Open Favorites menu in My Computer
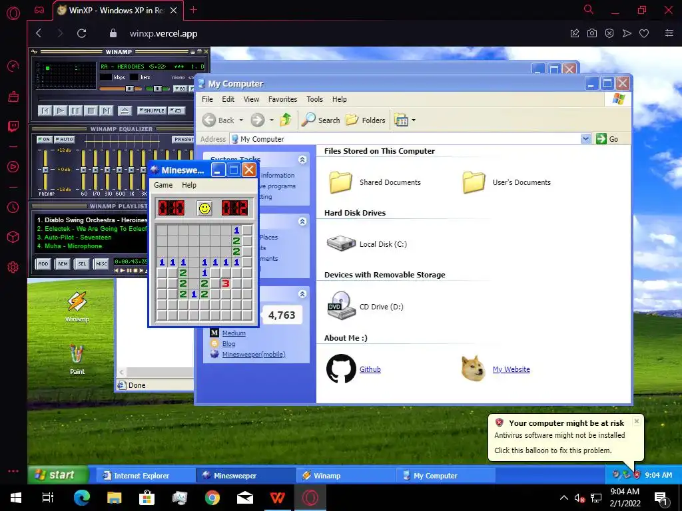The height and width of the screenshot is (511, 682). (x=282, y=99)
